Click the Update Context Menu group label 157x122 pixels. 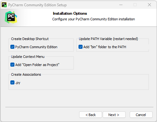click(28, 57)
